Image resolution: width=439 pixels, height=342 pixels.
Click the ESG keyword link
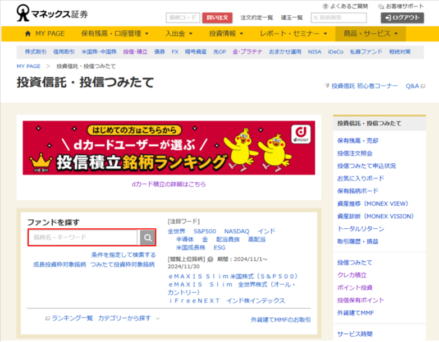point(219,248)
